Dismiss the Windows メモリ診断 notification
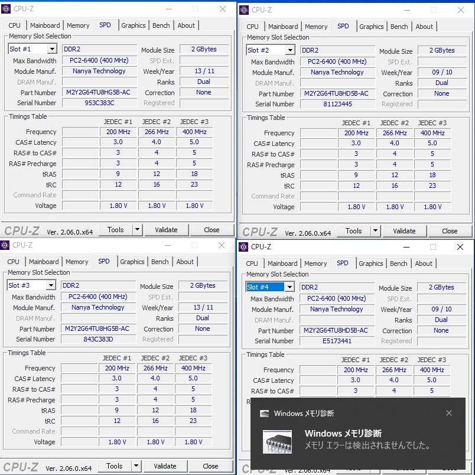Image resolution: width=475 pixels, height=475 pixels. point(450,414)
